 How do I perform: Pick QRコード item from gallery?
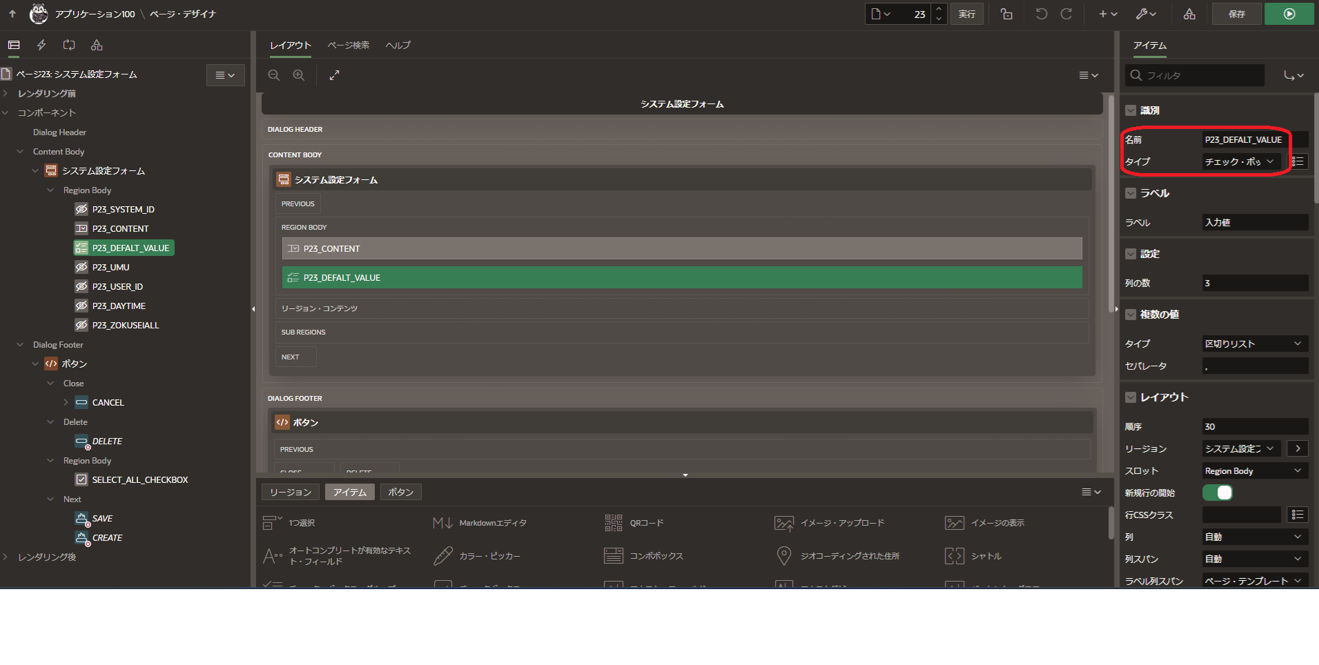pos(634,523)
